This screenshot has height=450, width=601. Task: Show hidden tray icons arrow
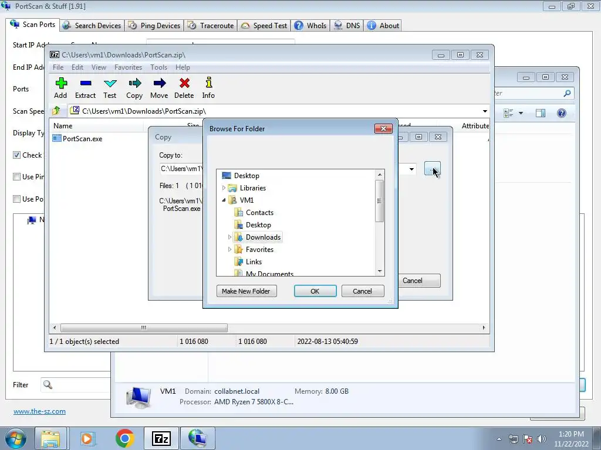(499, 439)
